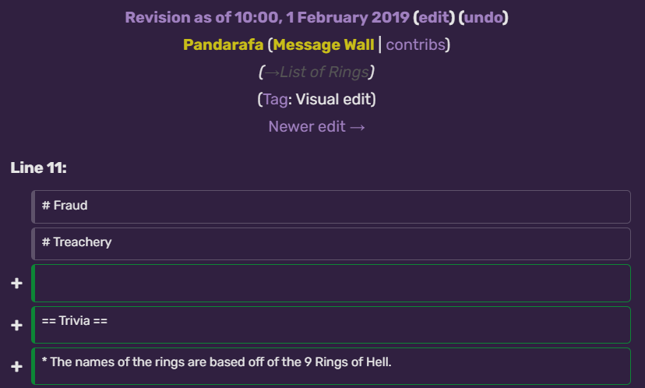Click the plus marker beside the blank added line

[x=16, y=284]
